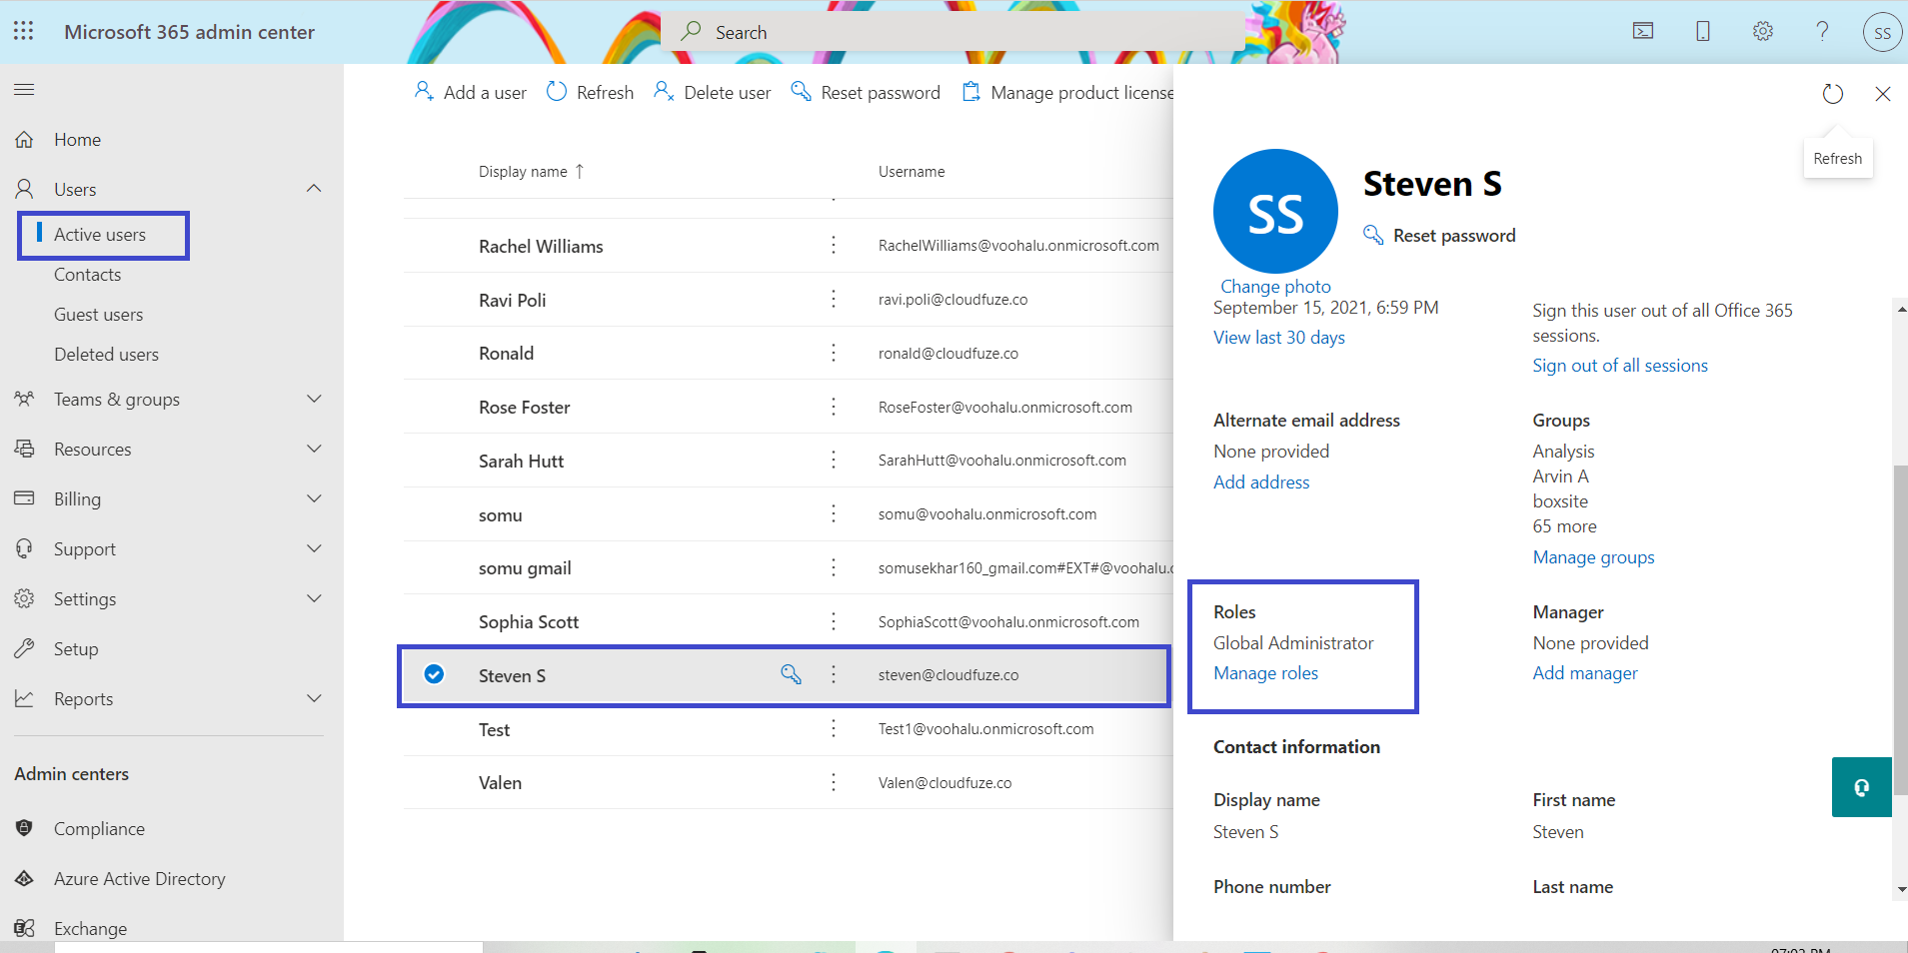Open the app launcher waffle icon
The image size is (1908, 953).
point(24,31)
